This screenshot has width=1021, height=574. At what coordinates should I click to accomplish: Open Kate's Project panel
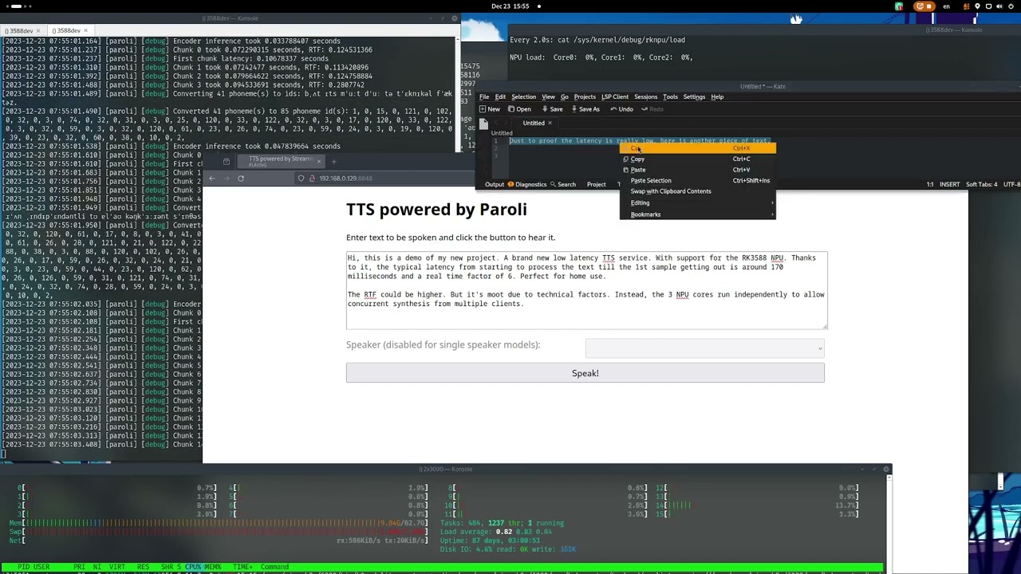pyautogui.click(x=596, y=185)
